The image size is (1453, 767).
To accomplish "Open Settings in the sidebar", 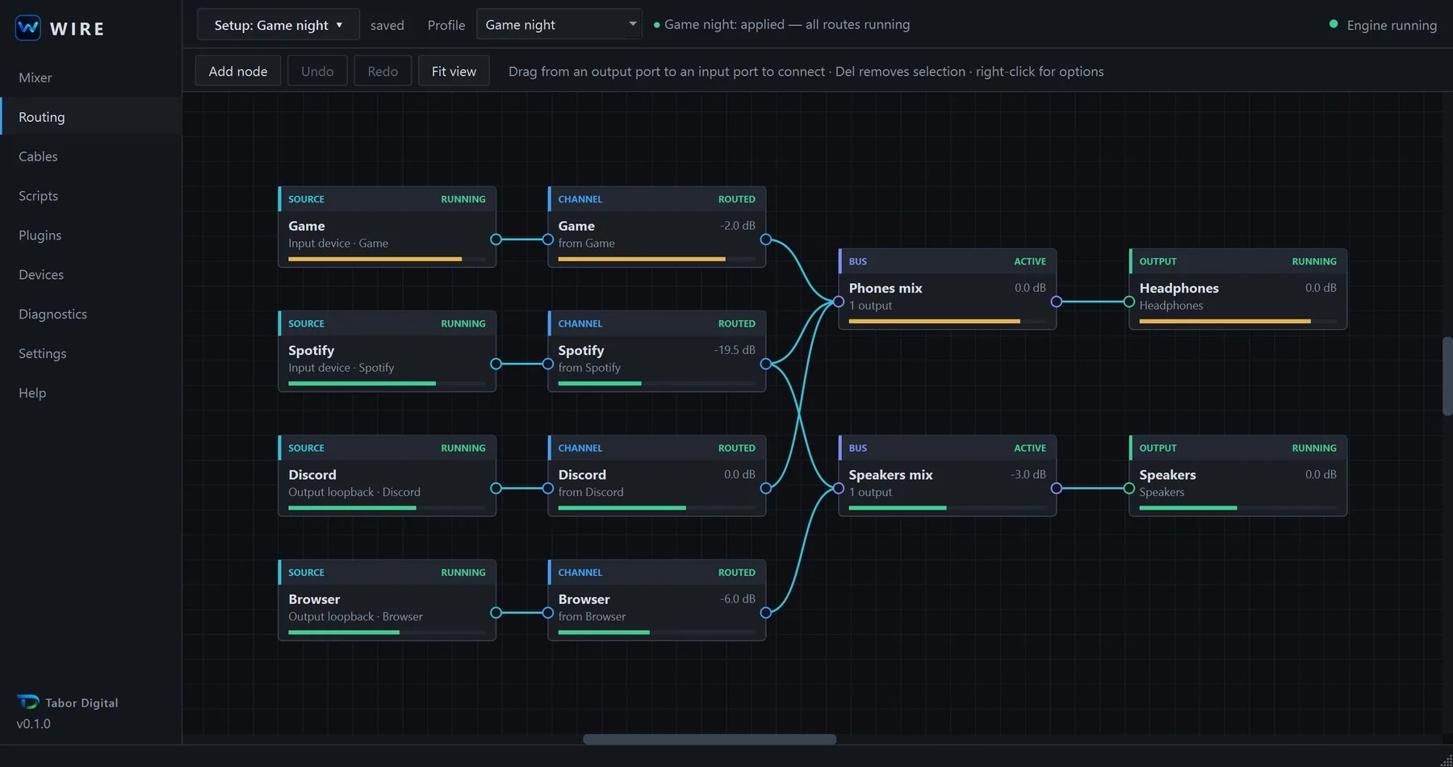I will (x=90, y=353).
